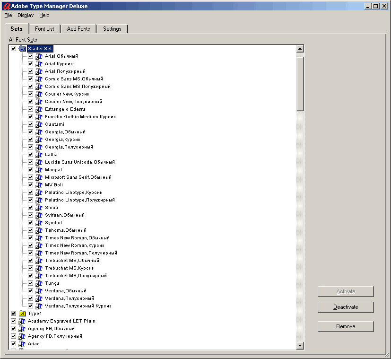Select the Trebuchet MS,Полужирный font entry
This screenshot has width=391, height=359.
pyautogui.click(x=76, y=276)
